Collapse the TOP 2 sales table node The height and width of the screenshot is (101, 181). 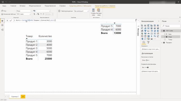pyautogui.click(x=162, y=31)
